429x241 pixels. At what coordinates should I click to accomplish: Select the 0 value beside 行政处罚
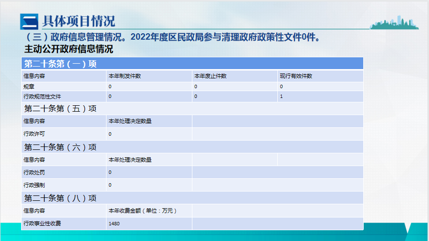[x=110, y=172]
